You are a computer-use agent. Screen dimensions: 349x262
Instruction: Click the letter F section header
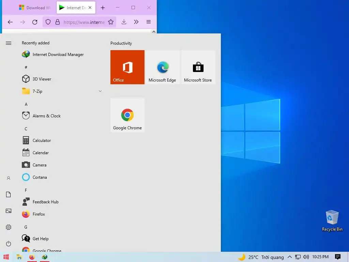26,190
